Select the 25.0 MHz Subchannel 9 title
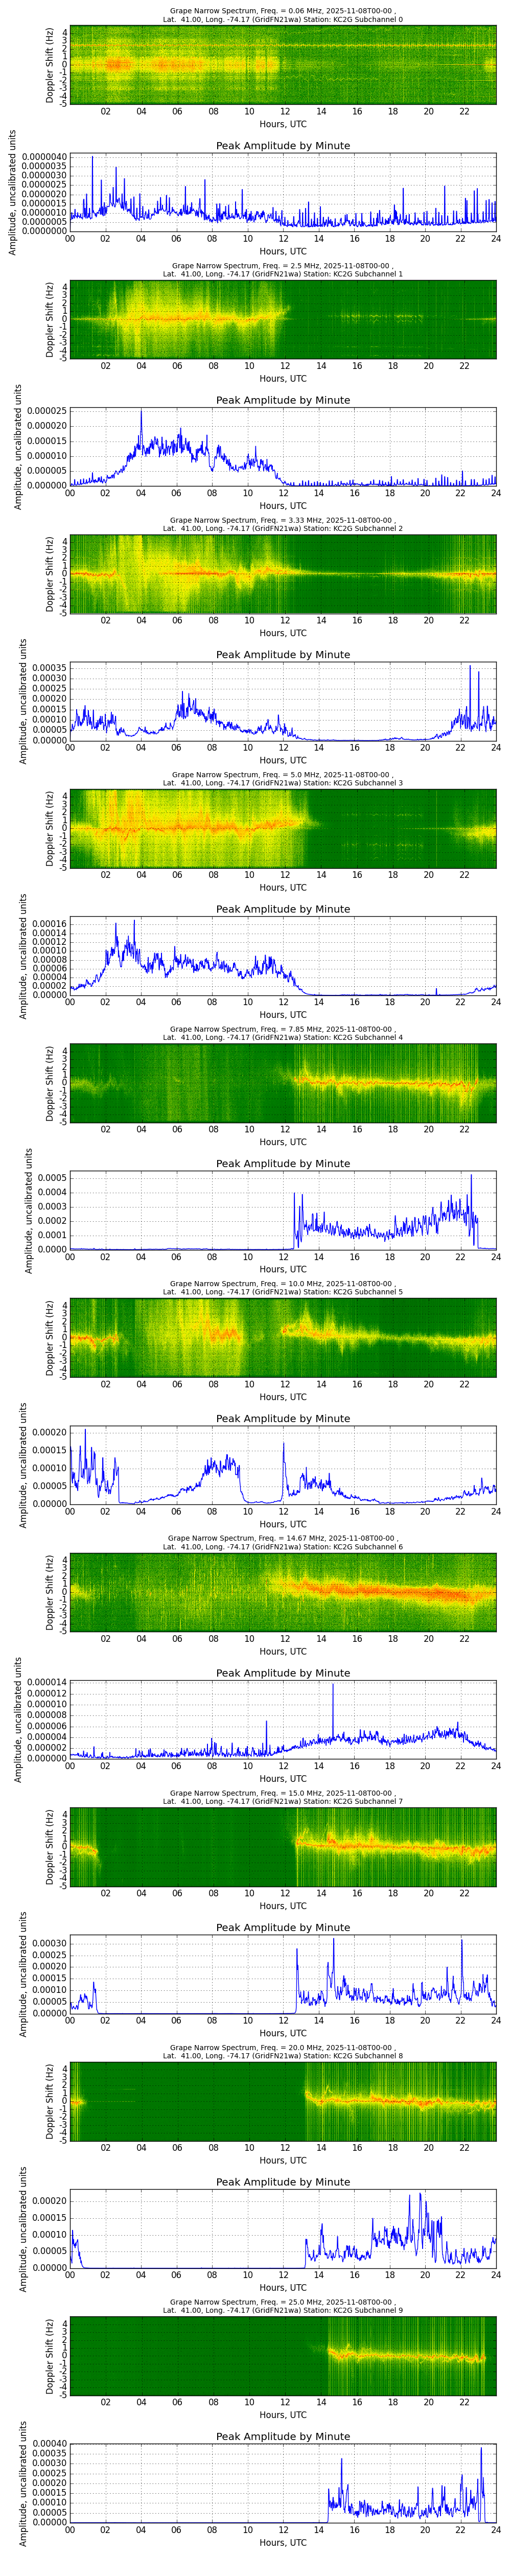 click(283, 2306)
